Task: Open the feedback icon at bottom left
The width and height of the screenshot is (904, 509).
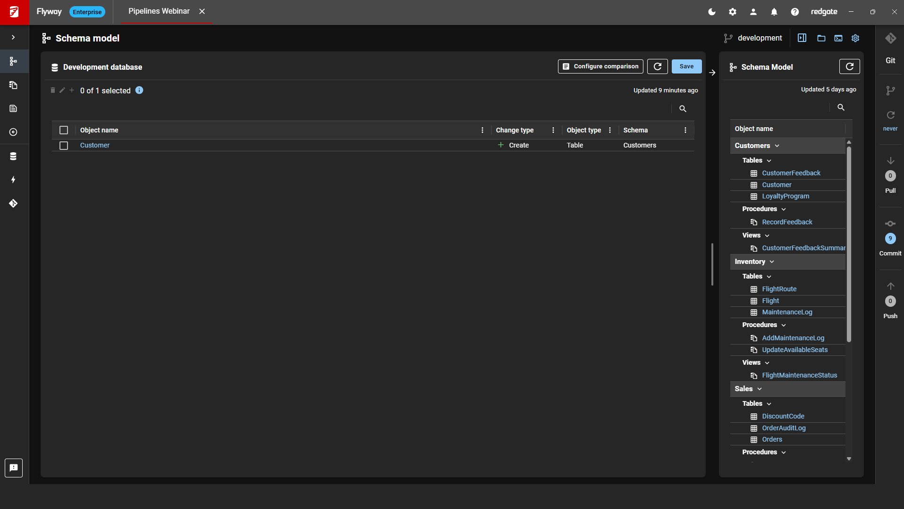Action: [14, 468]
